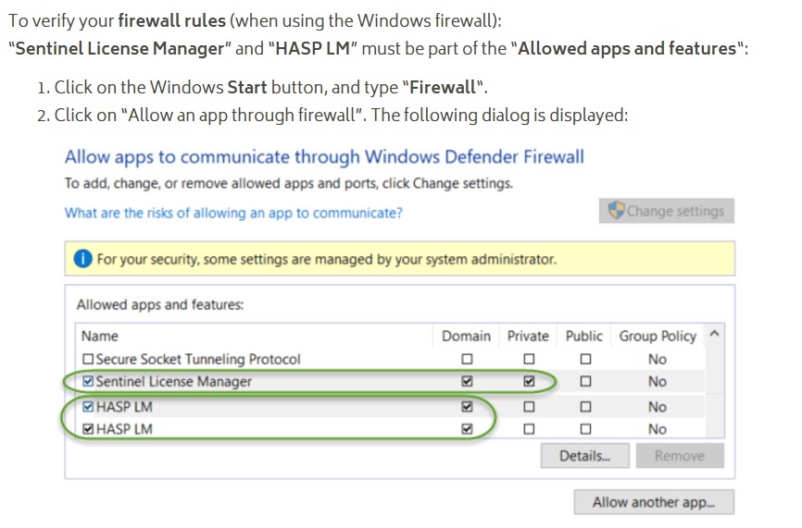
Task: Enable Public for Sentinel License Manager
Action: point(585,381)
